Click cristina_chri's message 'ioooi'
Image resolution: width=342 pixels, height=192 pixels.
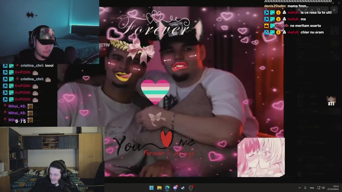(x=49, y=66)
